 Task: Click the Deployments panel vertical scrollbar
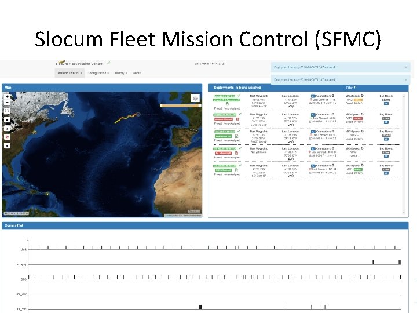click(x=404, y=154)
